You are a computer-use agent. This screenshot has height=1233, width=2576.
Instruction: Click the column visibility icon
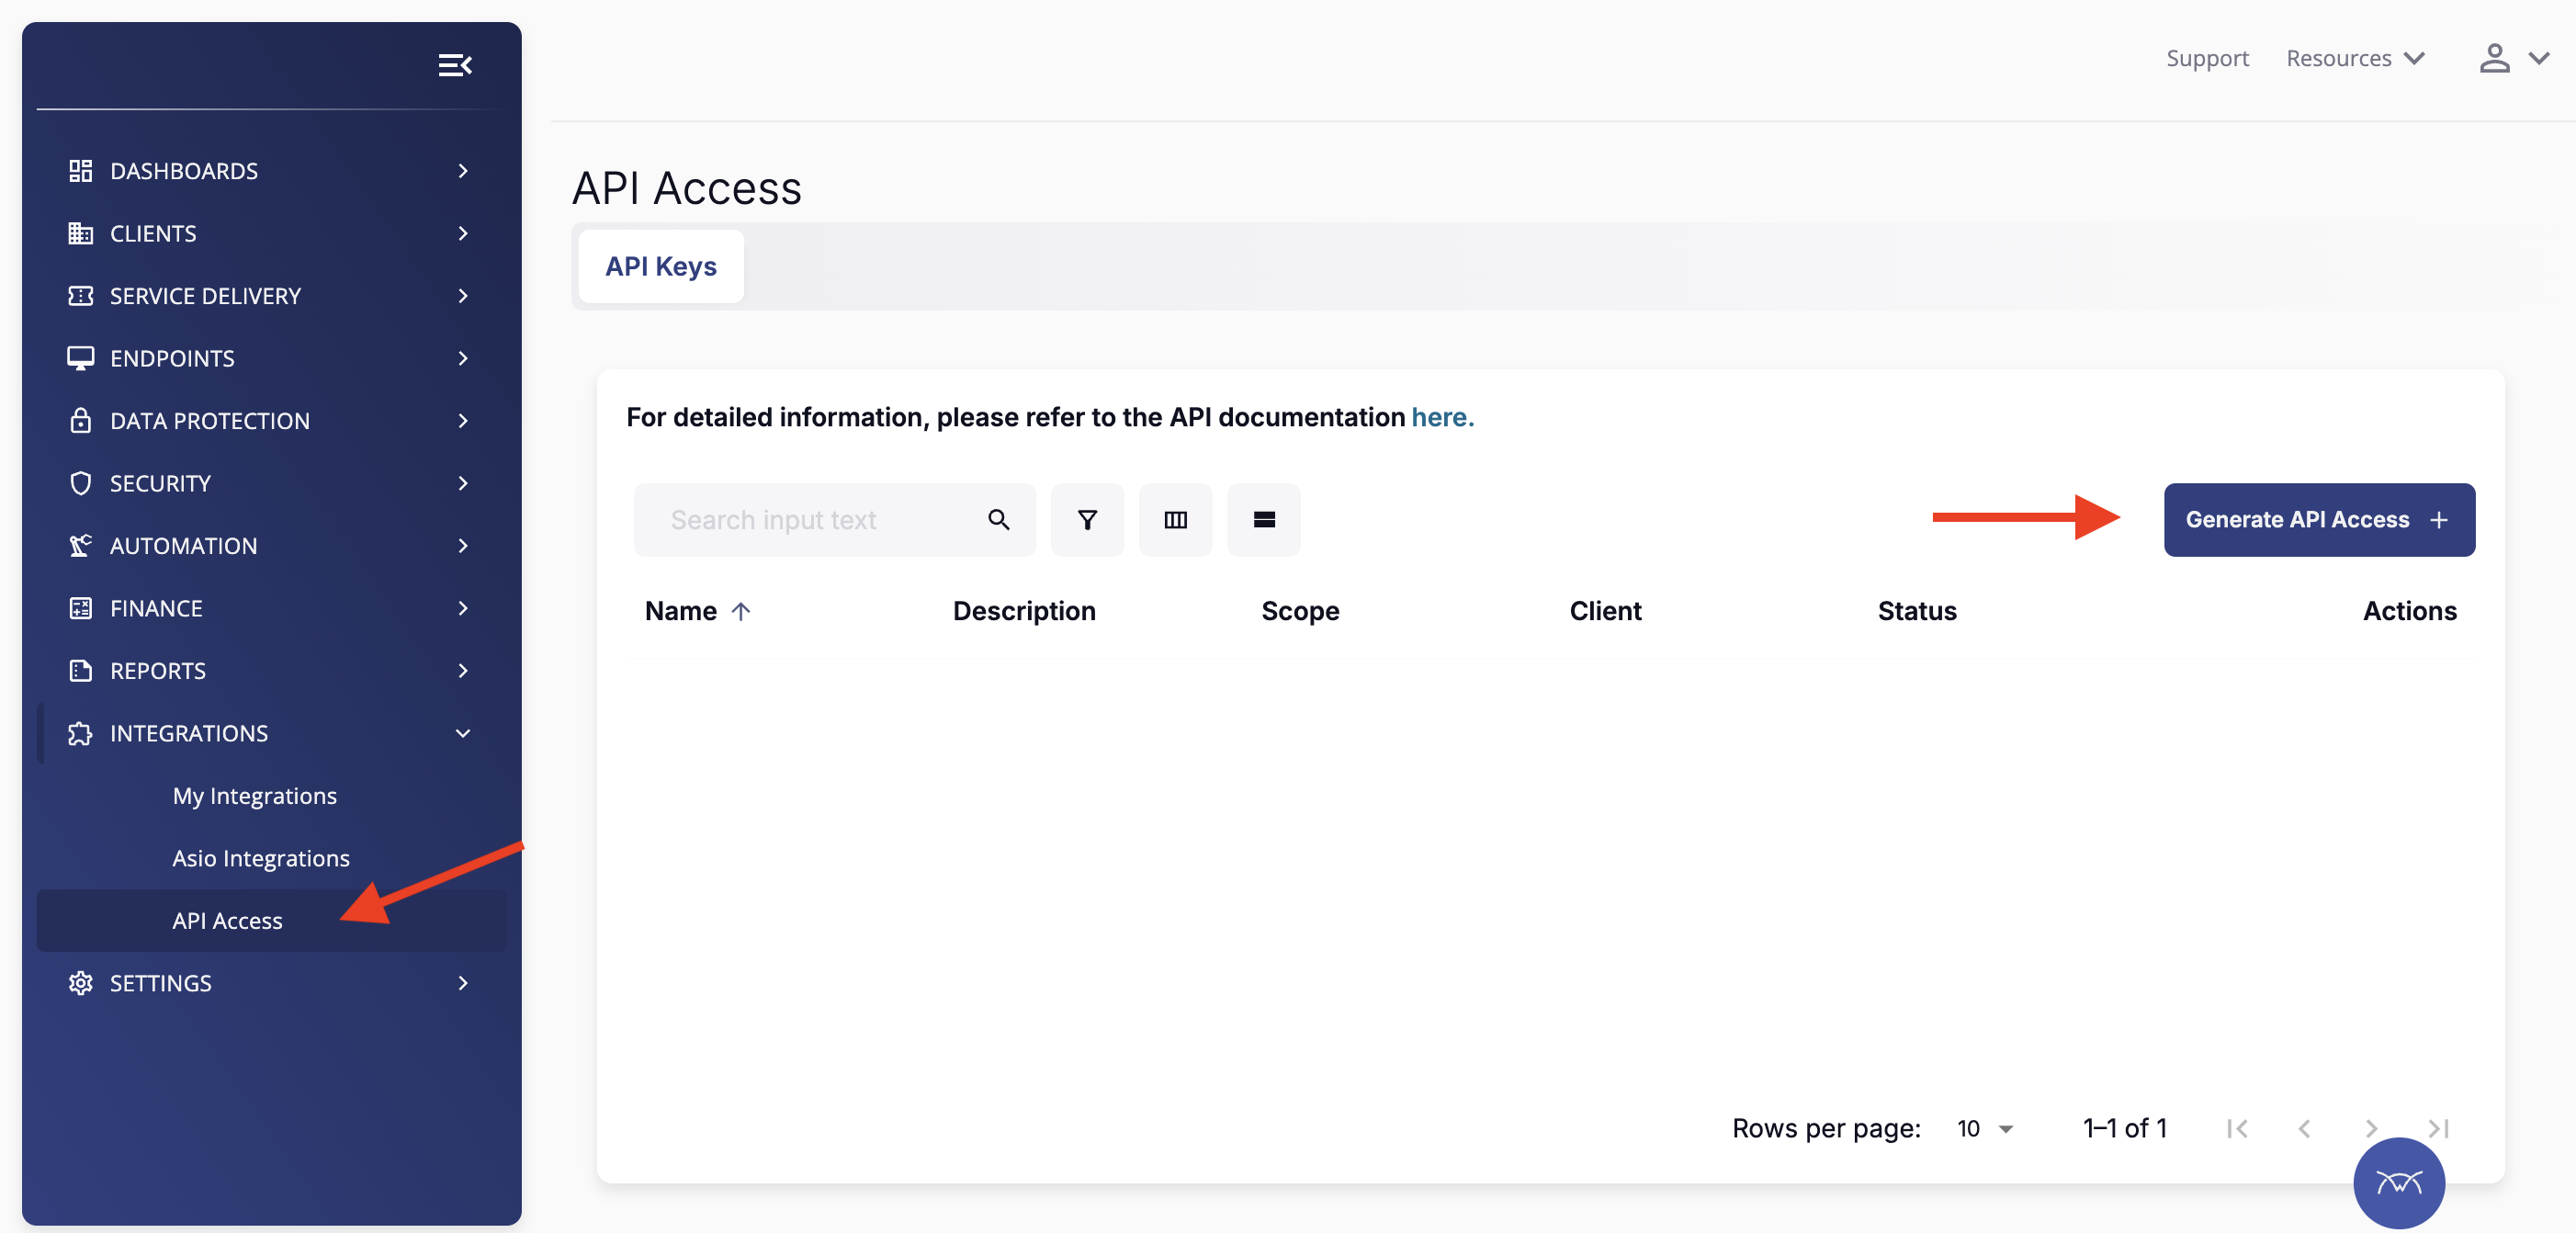point(1175,519)
